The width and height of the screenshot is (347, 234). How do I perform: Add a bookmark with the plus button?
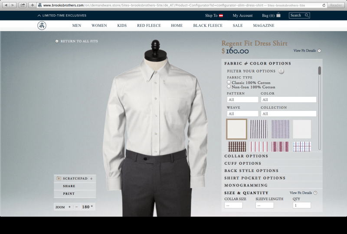32,5
